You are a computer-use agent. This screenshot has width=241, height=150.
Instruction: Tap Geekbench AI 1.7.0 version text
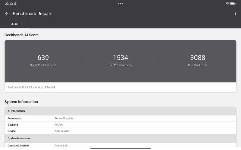coord(31,87)
